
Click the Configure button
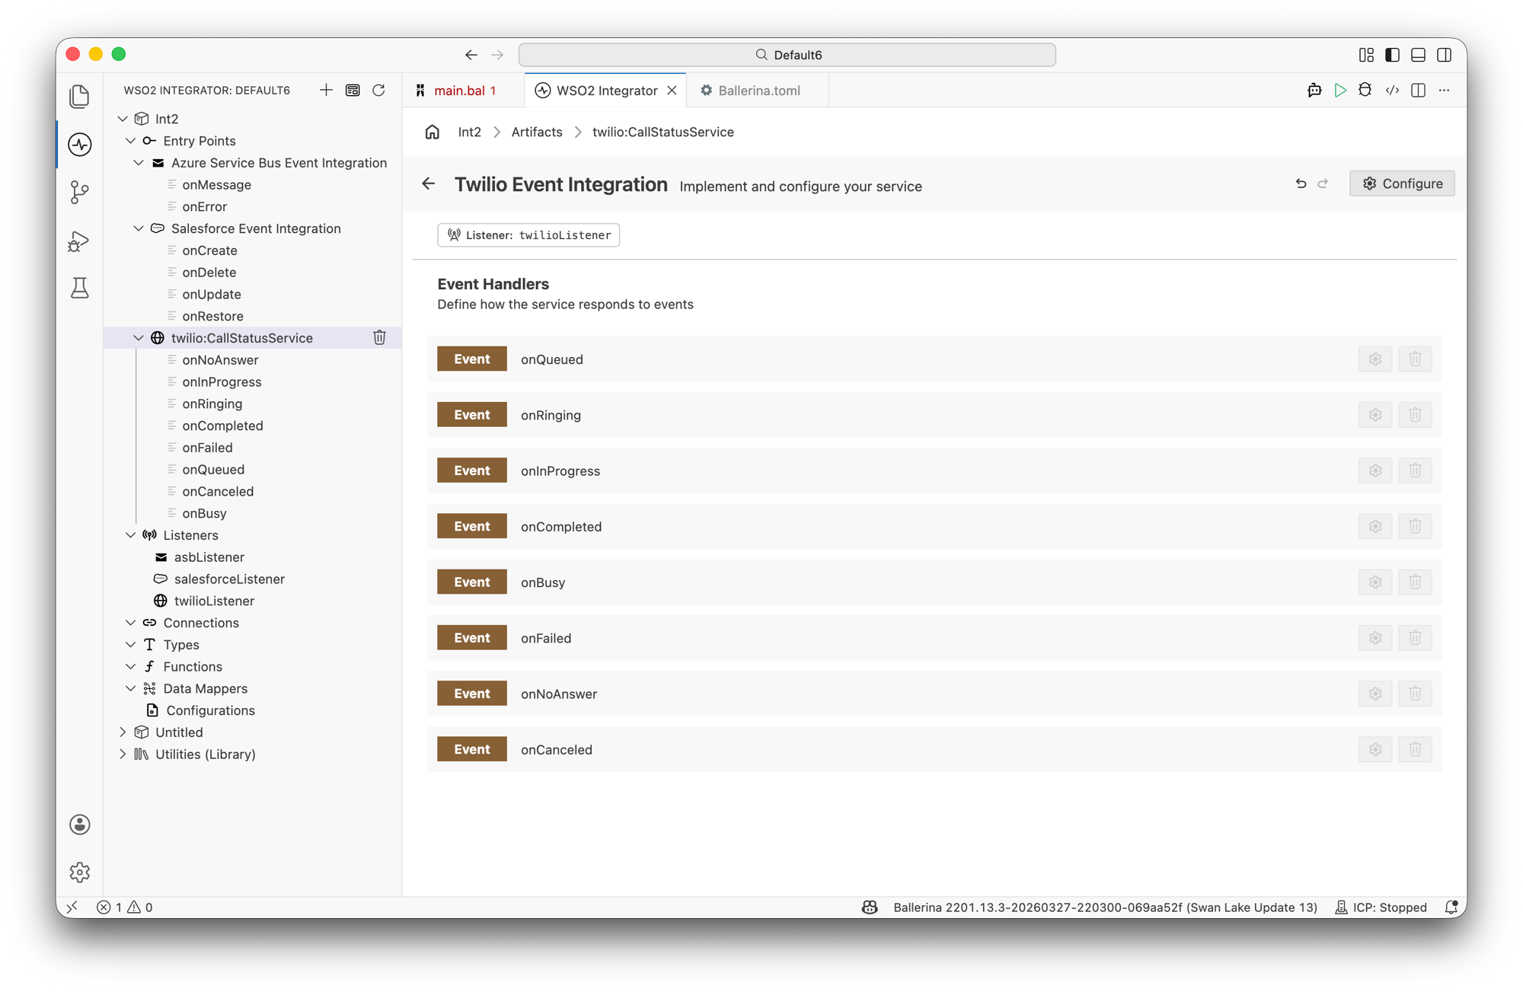[1402, 183]
